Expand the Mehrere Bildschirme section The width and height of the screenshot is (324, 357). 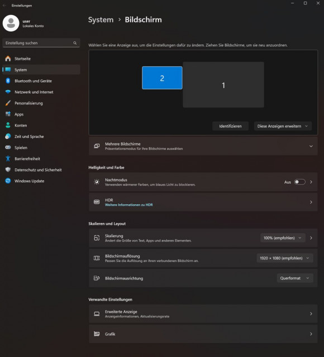(203, 146)
